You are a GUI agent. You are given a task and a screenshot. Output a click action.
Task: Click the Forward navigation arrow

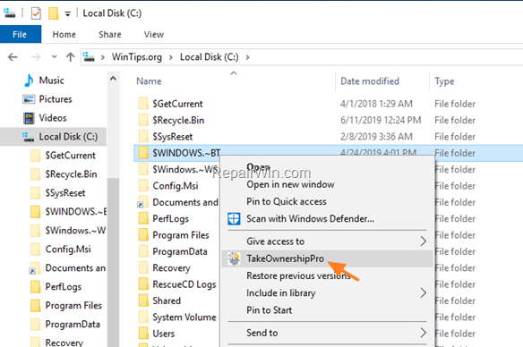(36, 57)
